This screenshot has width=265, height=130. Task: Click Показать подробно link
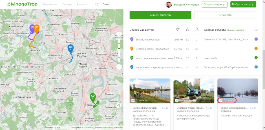click(236, 30)
